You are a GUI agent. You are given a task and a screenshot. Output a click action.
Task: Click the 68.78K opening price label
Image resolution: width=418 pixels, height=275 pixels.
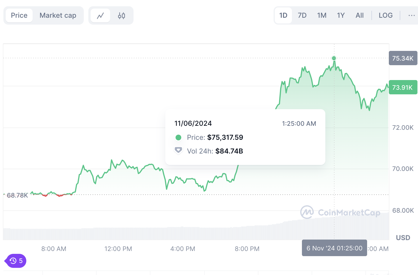tap(17, 195)
